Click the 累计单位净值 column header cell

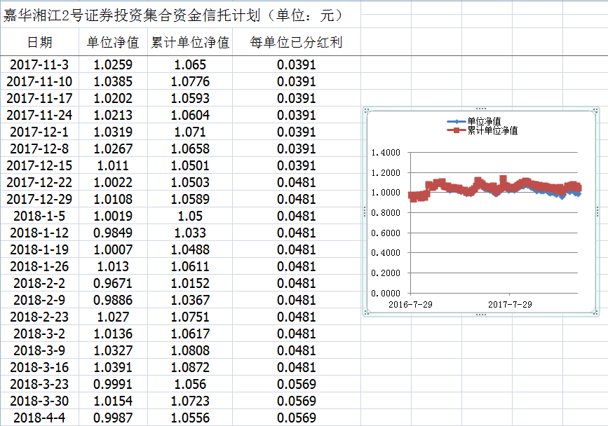pos(190,43)
